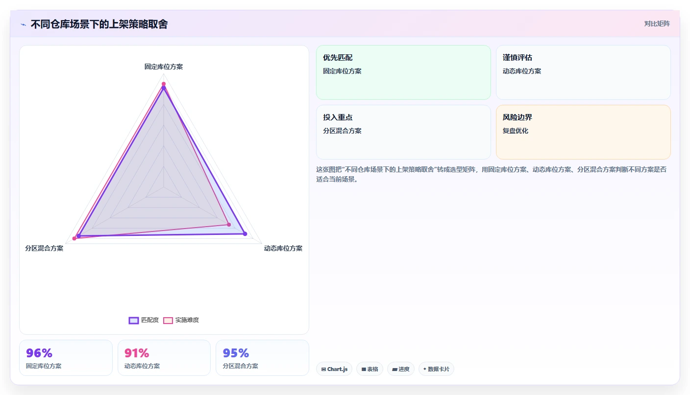Click the icon in the 进度 chip
Image resolution: width=690 pixels, height=395 pixels.
click(394, 369)
